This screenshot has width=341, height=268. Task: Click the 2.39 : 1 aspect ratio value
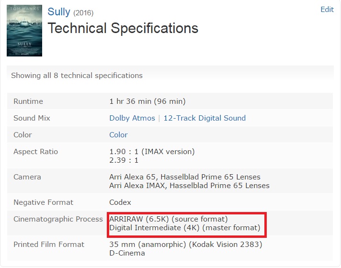pyautogui.click(x=124, y=160)
